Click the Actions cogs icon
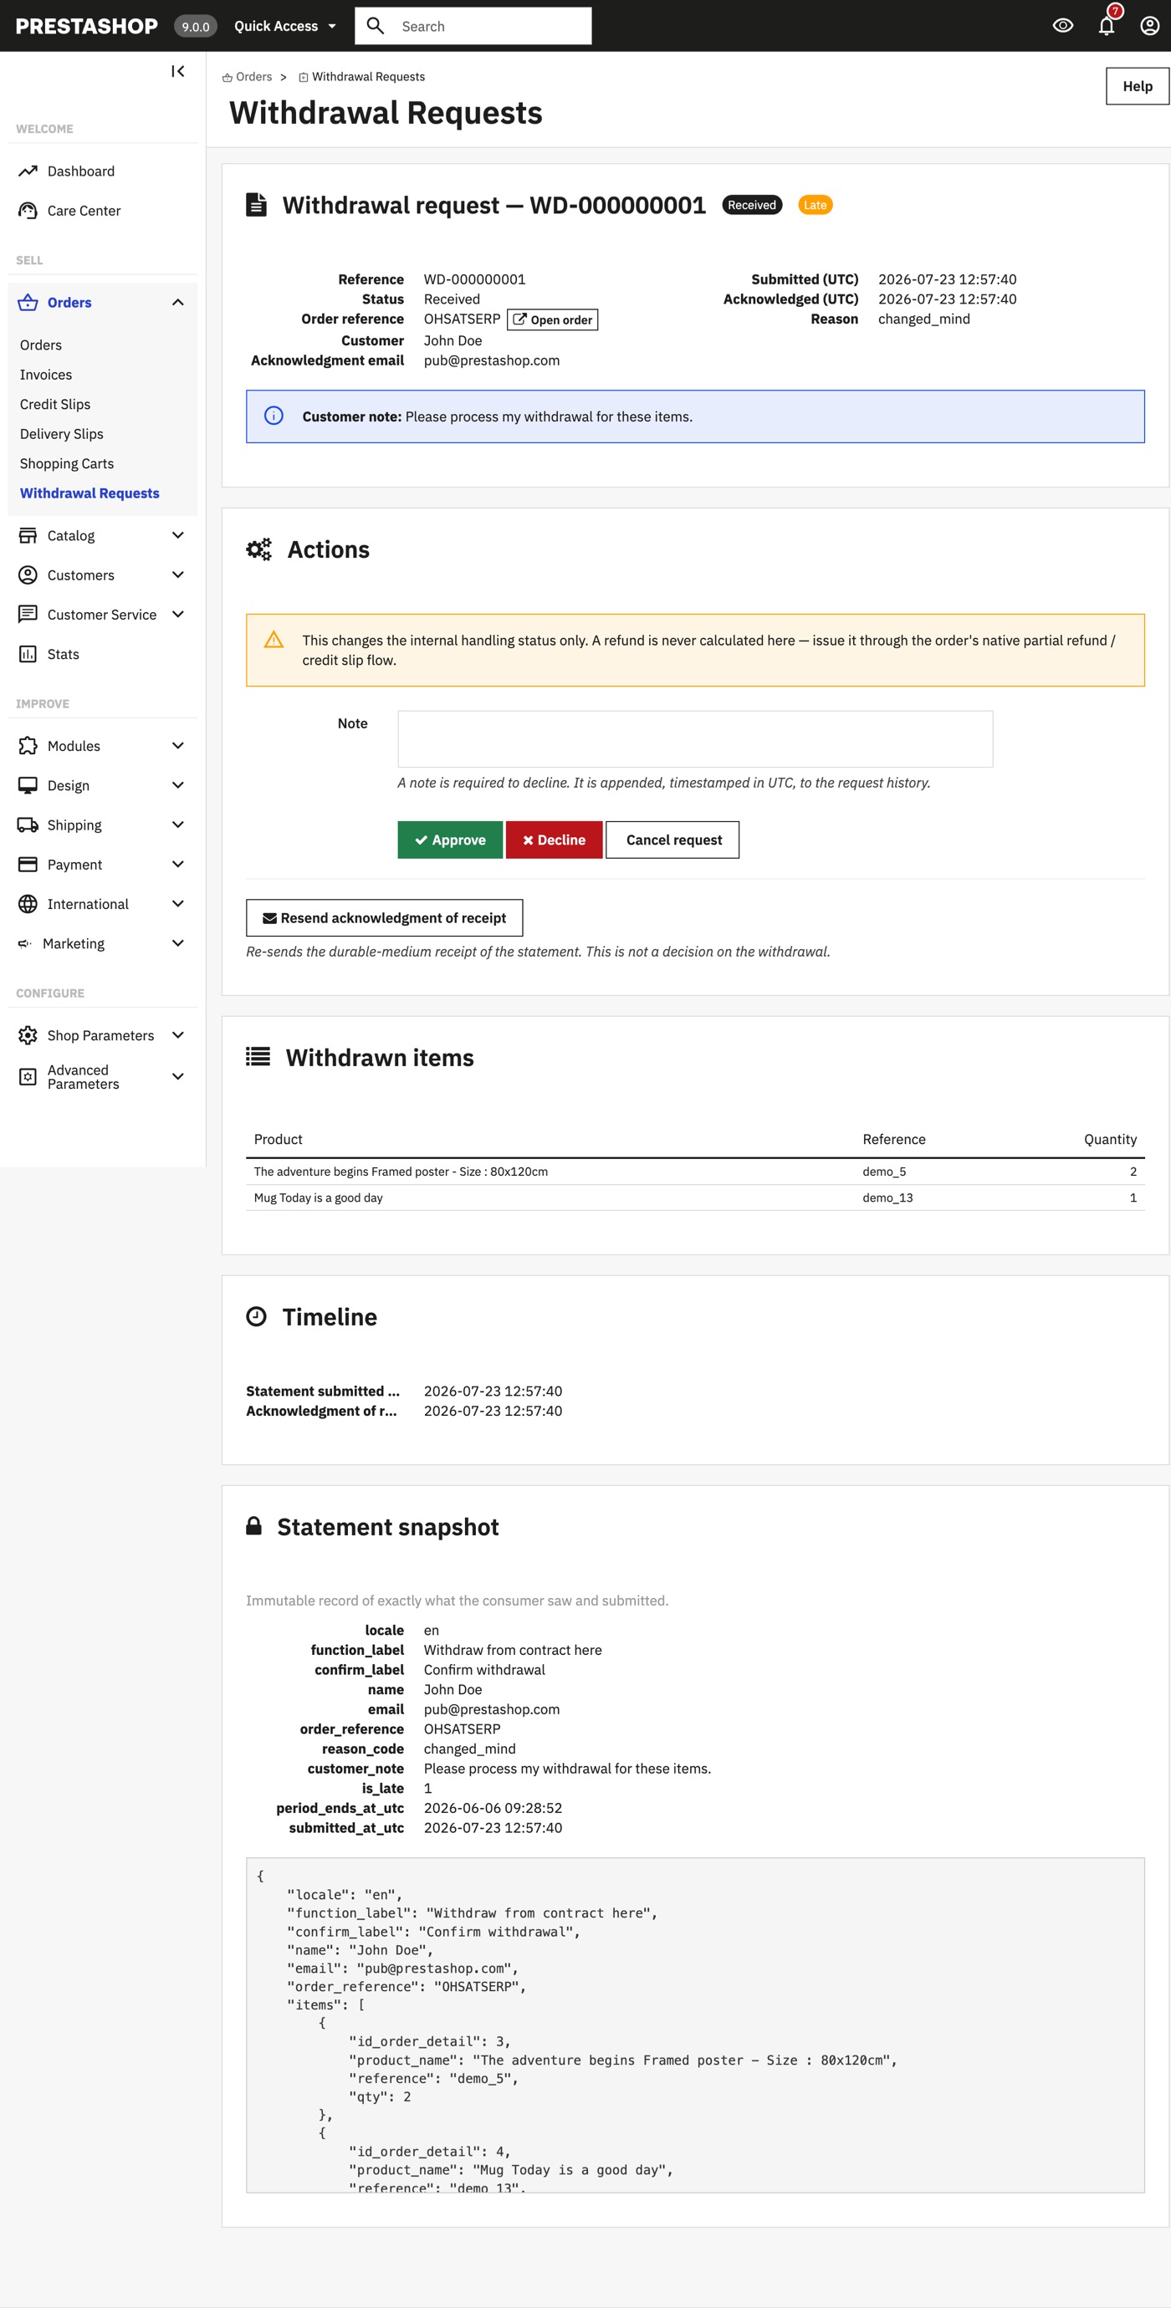The width and height of the screenshot is (1171, 2308). pos(259,549)
